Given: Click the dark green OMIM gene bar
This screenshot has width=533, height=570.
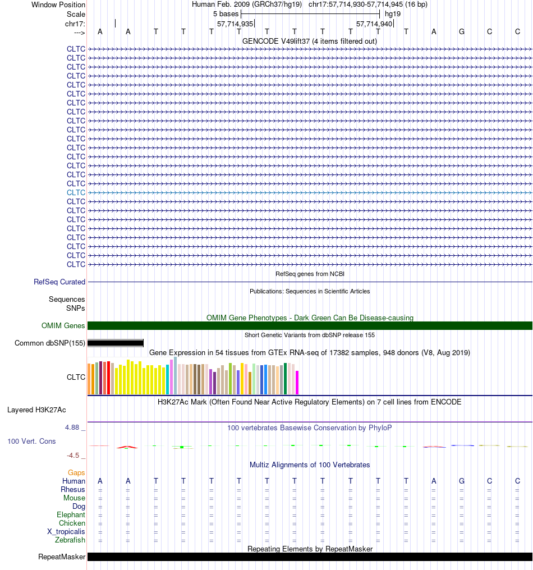Looking at the screenshot, I should pyautogui.click(x=310, y=326).
